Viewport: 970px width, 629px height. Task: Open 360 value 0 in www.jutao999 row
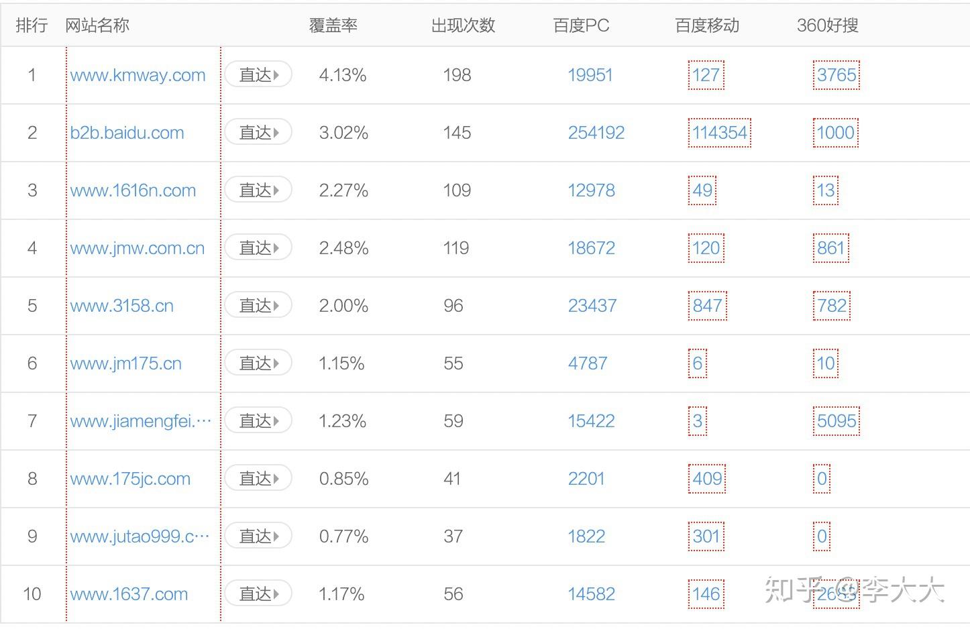point(822,536)
